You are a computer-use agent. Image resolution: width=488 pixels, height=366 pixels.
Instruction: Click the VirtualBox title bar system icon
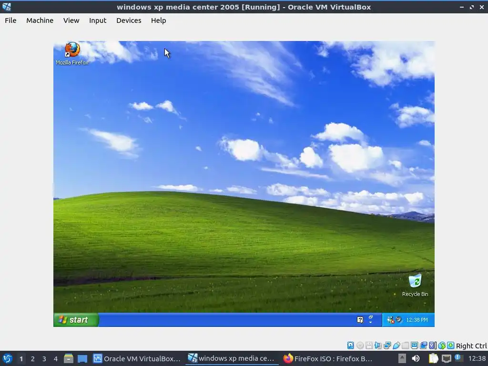7,7
